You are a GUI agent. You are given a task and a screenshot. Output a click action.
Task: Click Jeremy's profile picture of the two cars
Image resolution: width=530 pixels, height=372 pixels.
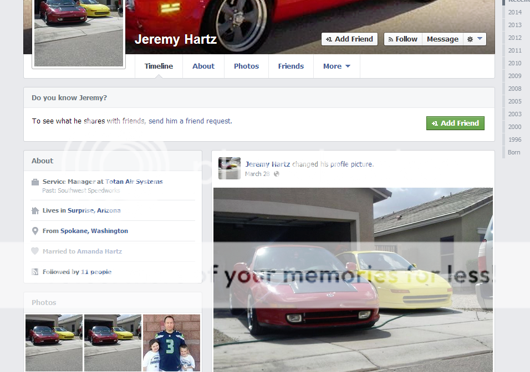(78, 33)
